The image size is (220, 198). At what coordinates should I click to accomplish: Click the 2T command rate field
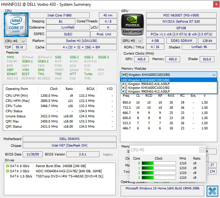pos(212,165)
